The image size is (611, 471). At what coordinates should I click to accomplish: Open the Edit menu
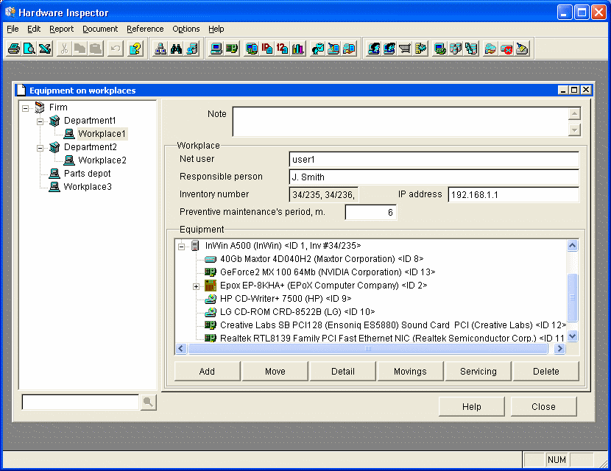tap(34, 29)
